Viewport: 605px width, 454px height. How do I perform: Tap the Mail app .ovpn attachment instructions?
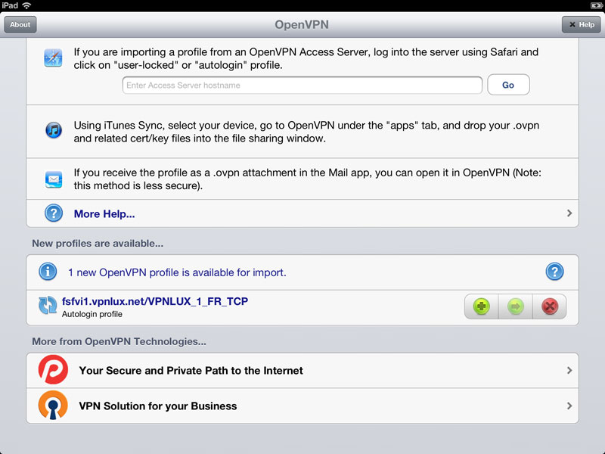coord(308,179)
